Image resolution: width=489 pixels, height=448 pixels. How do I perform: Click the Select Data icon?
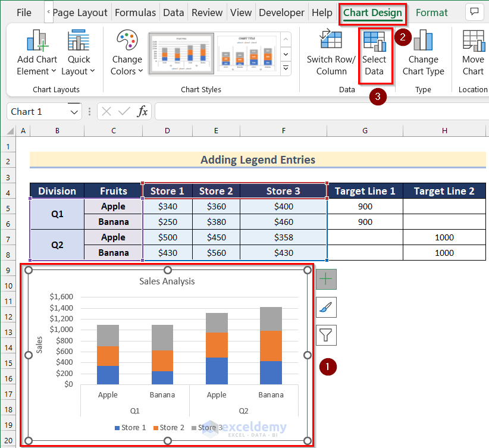[x=375, y=41]
